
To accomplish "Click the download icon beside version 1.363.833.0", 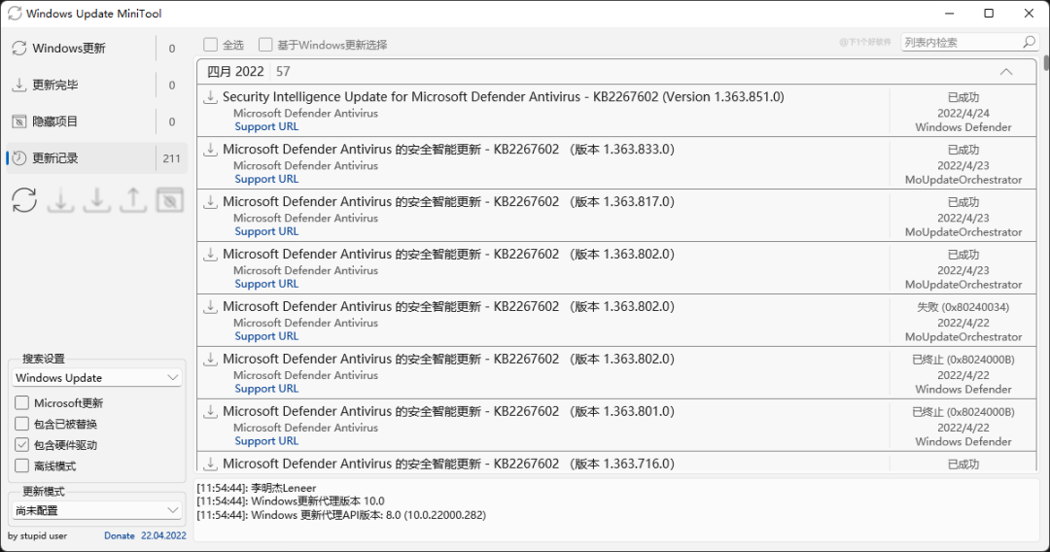I will (210, 150).
